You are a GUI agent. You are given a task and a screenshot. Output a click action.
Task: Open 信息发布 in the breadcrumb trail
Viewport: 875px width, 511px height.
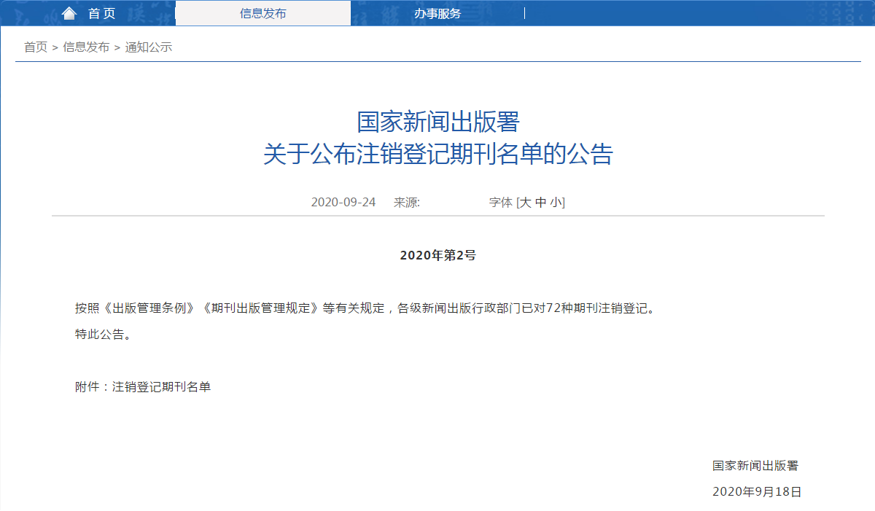(86, 47)
